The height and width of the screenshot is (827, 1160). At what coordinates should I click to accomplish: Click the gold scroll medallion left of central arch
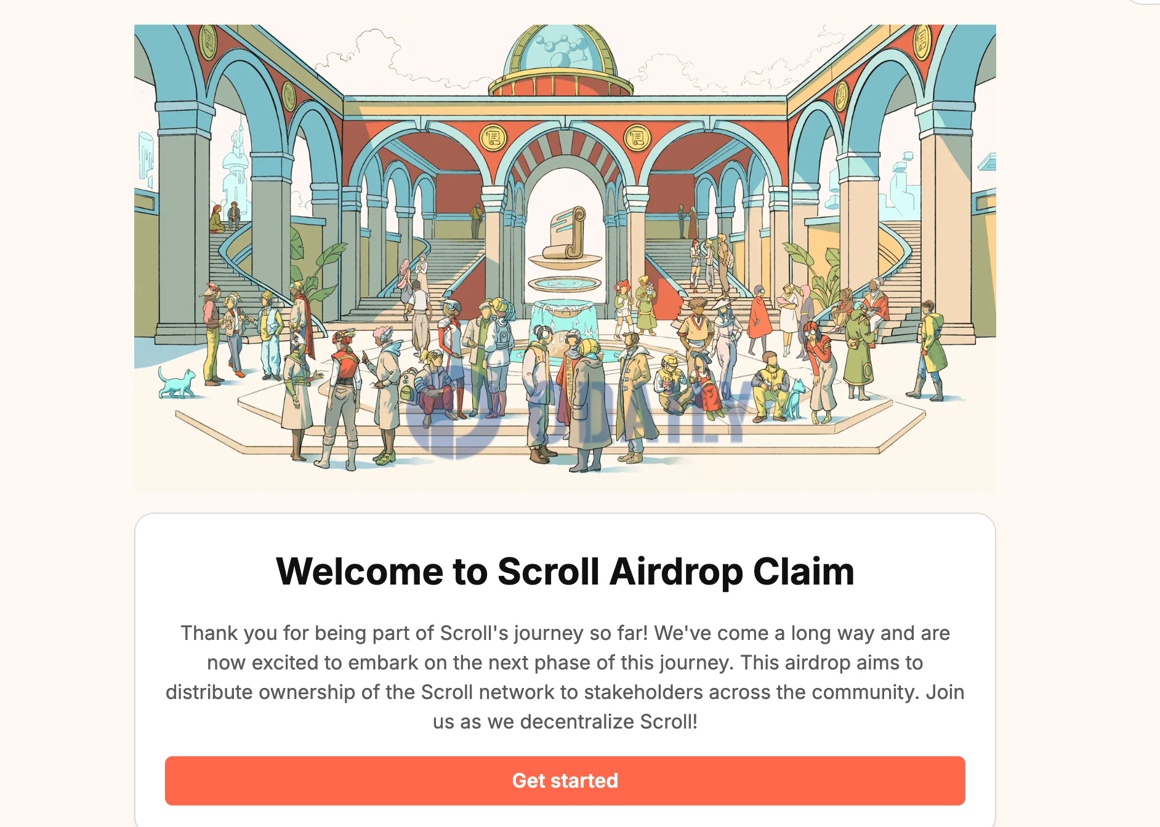[x=493, y=138]
